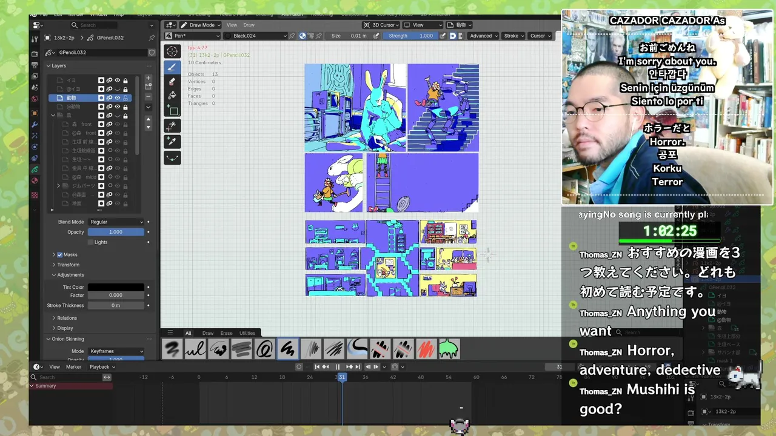
Task: Add a new layer with the plus icon
Action: tap(148, 79)
